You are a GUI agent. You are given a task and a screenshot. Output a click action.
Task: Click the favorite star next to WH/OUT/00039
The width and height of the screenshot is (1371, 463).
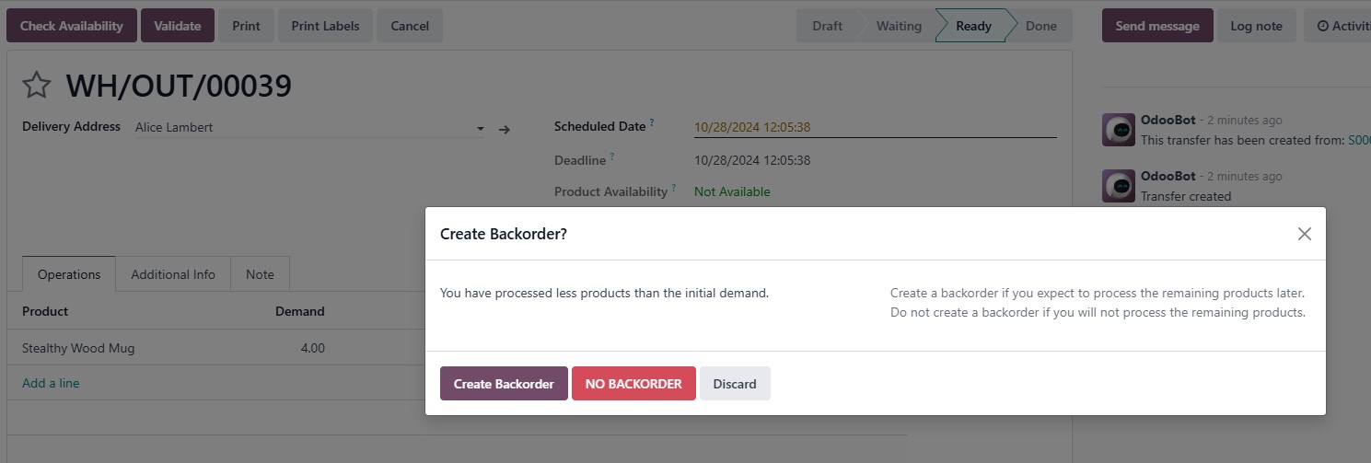pyautogui.click(x=36, y=86)
